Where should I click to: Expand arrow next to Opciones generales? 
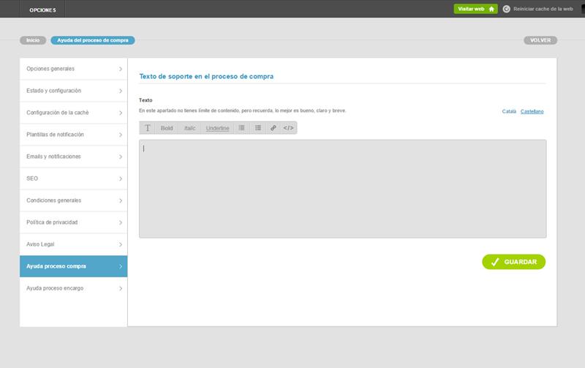click(x=120, y=69)
